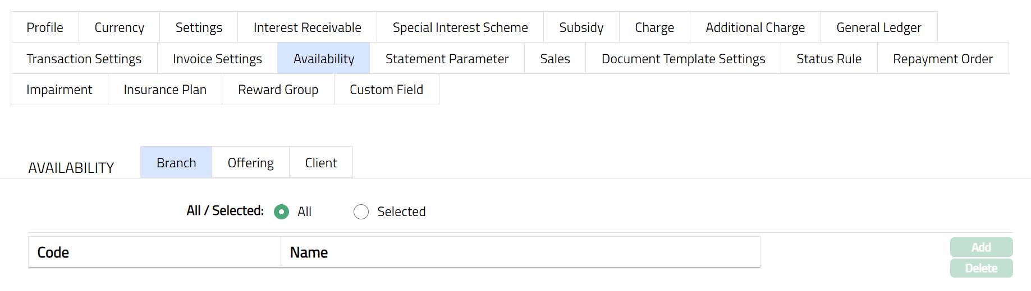Switch to Insurance Plan tab
The height and width of the screenshot is (291, 1031).
click(165, 90)
